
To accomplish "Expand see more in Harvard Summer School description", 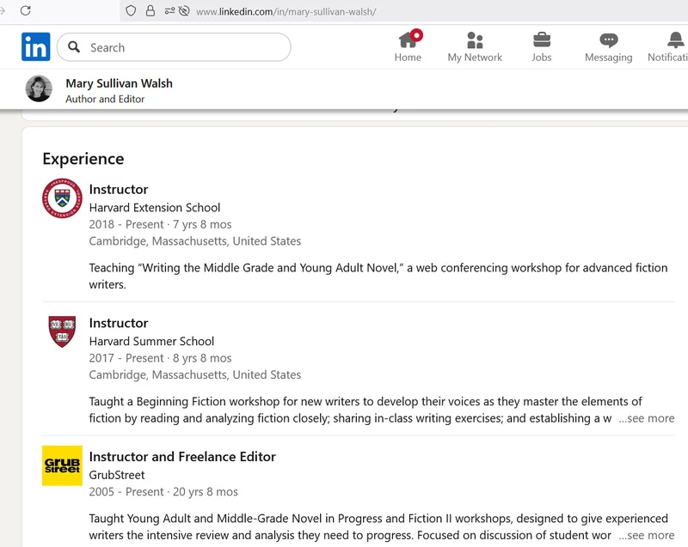I will [x=647, y=418].
